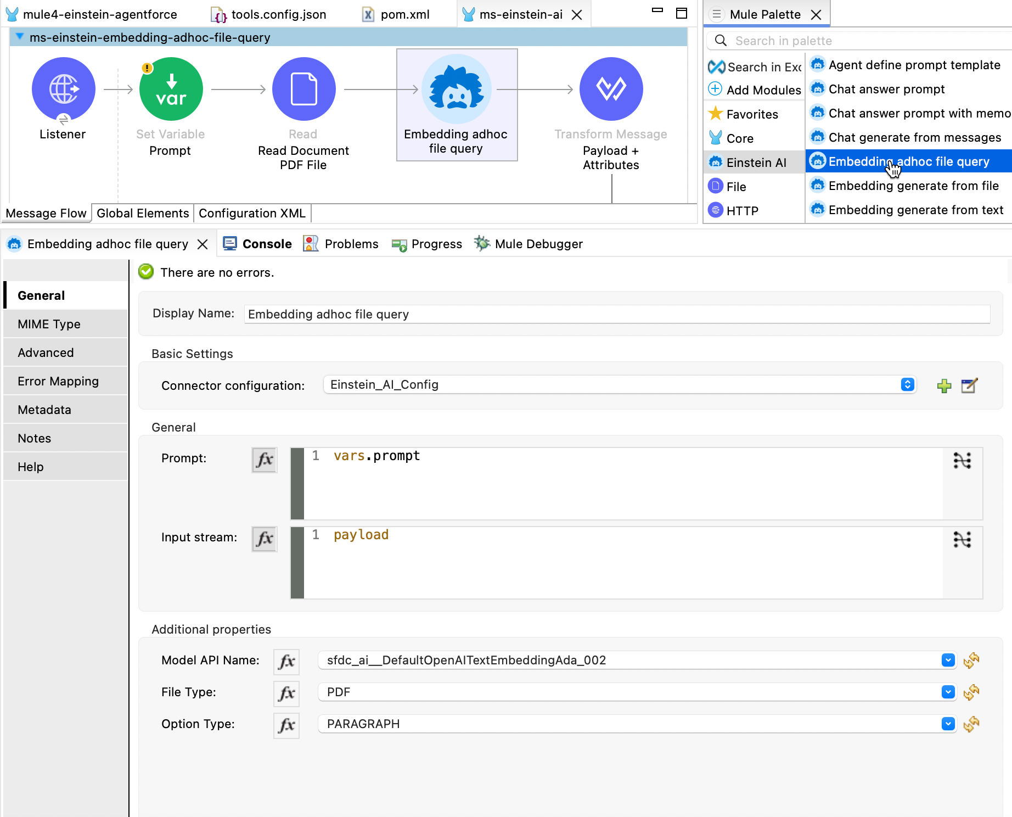The height and width of the screenshot is (817, 1012).
Task: Choose Chat generate from messages operation
Action: pos(909,137)
